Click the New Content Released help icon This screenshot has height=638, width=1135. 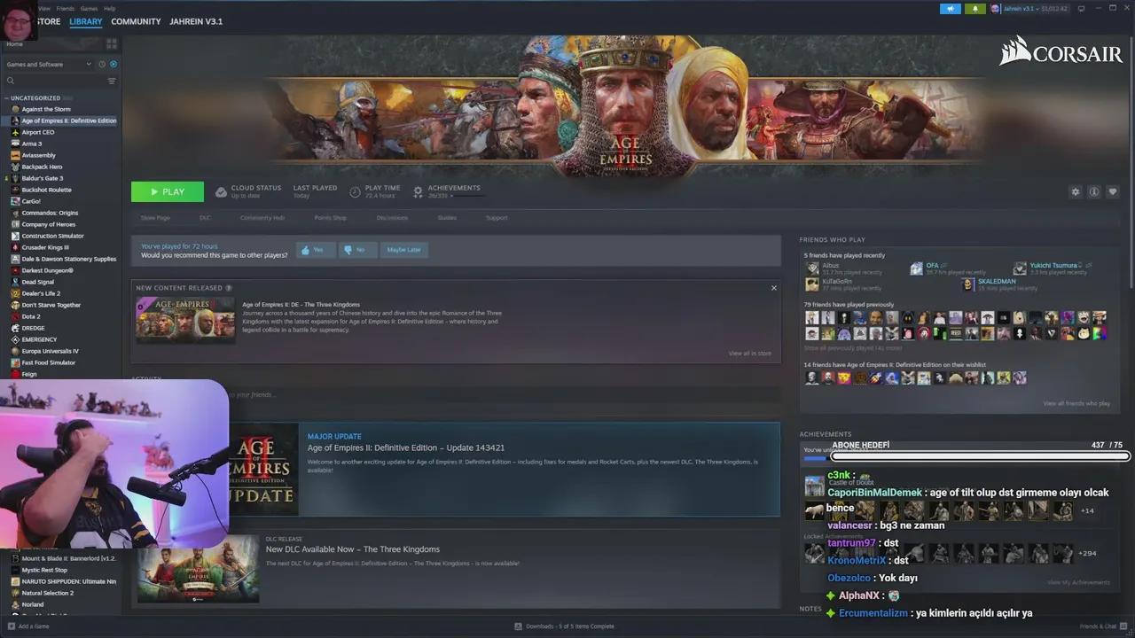point(229,288)
